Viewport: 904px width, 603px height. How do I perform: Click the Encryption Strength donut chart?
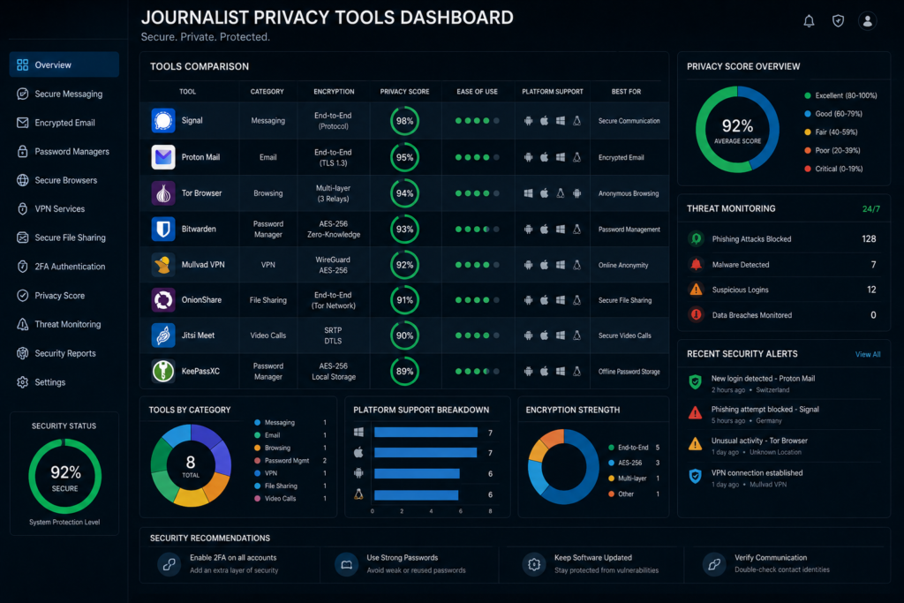tap(563, 466)
